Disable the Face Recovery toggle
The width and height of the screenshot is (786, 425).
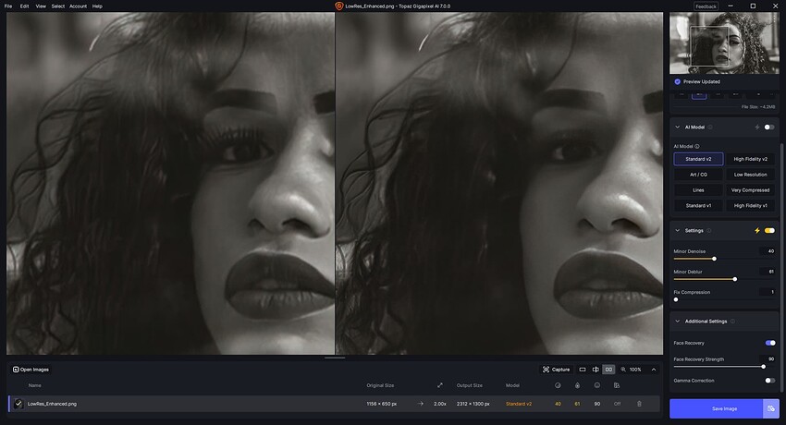770,343
